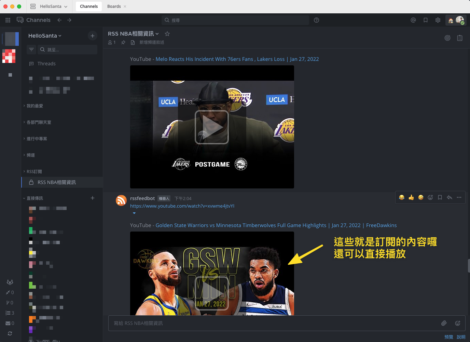Screen dimensions: 470x342
Task: Open rssfeedbot RSS avatar
Action: (121, 200)
